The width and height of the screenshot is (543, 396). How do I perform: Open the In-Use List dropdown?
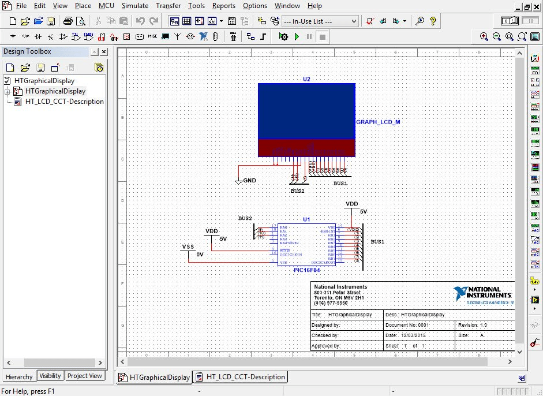(354, 21)
